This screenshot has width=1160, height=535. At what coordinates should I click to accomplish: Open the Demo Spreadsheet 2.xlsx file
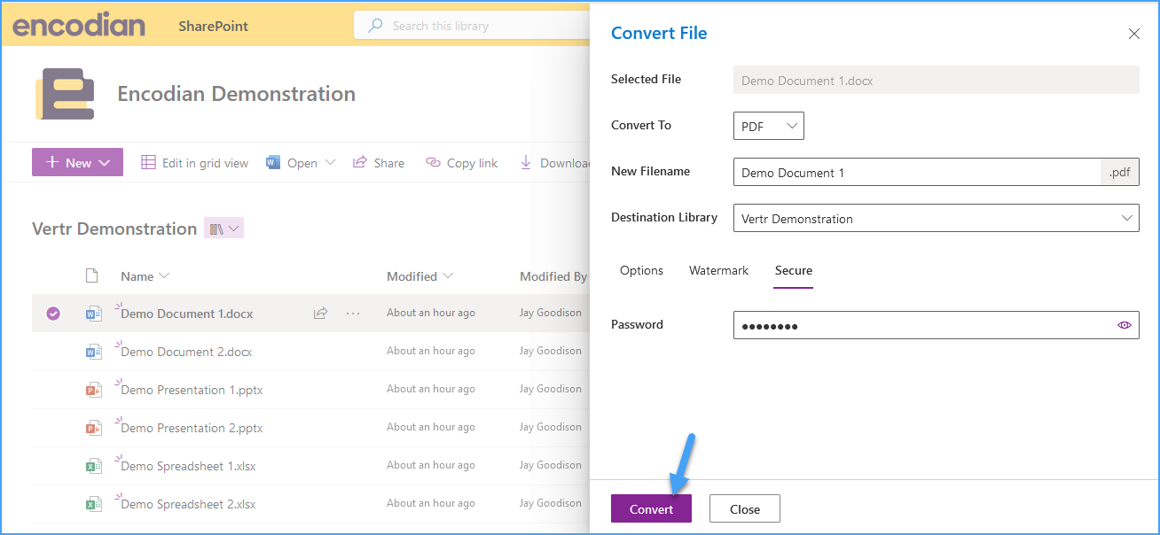[188, 504]
